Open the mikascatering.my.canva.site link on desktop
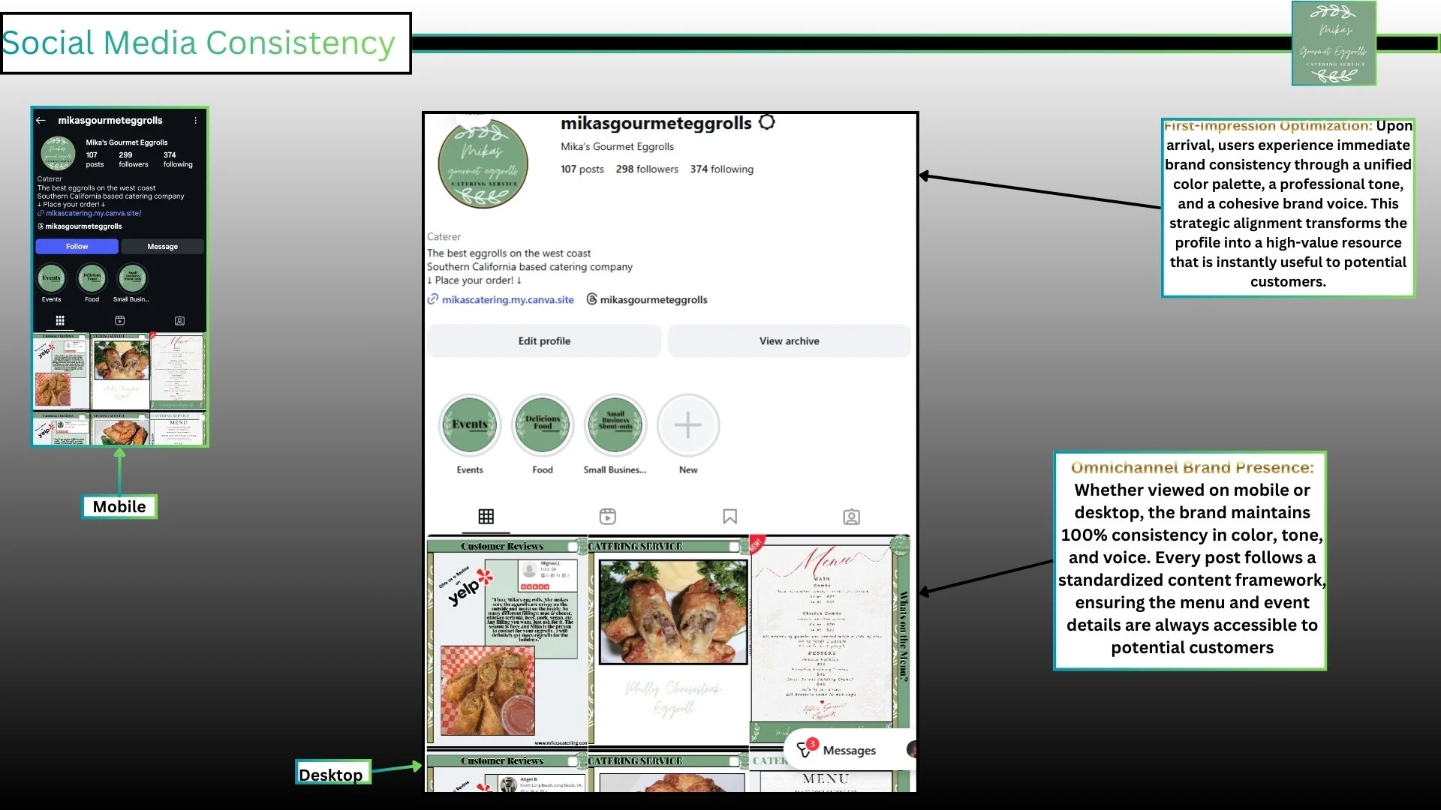 pyautogui.click(x=507, y=300)
